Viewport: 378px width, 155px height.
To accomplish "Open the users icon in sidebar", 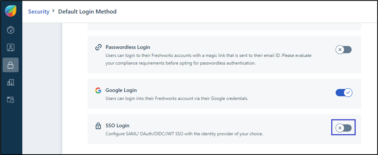I will tap(11, 47).
